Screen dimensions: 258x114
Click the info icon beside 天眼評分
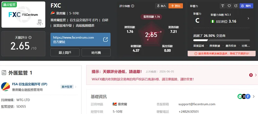(30, 37)
